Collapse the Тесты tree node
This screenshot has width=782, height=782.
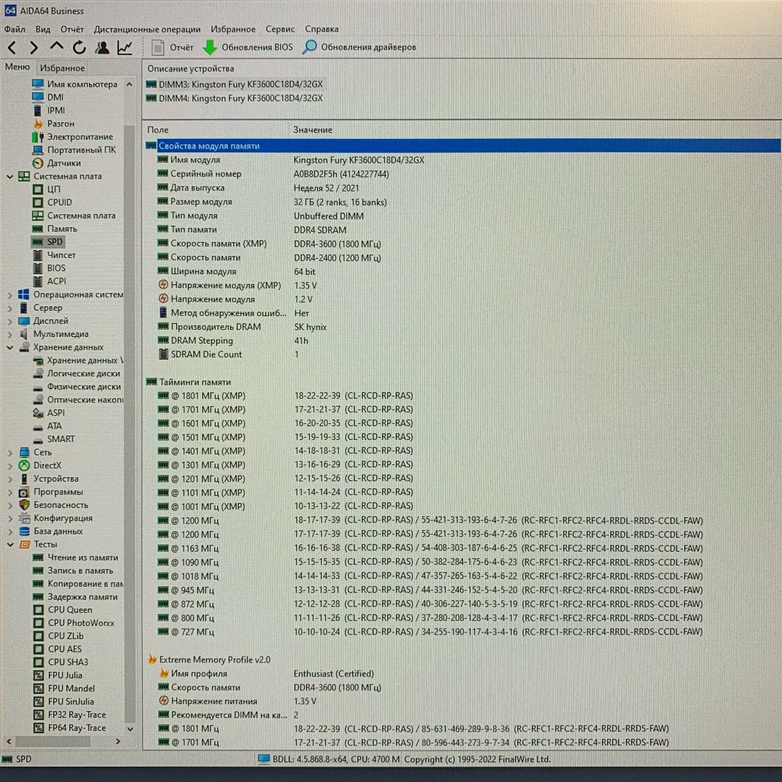(10, 545)
